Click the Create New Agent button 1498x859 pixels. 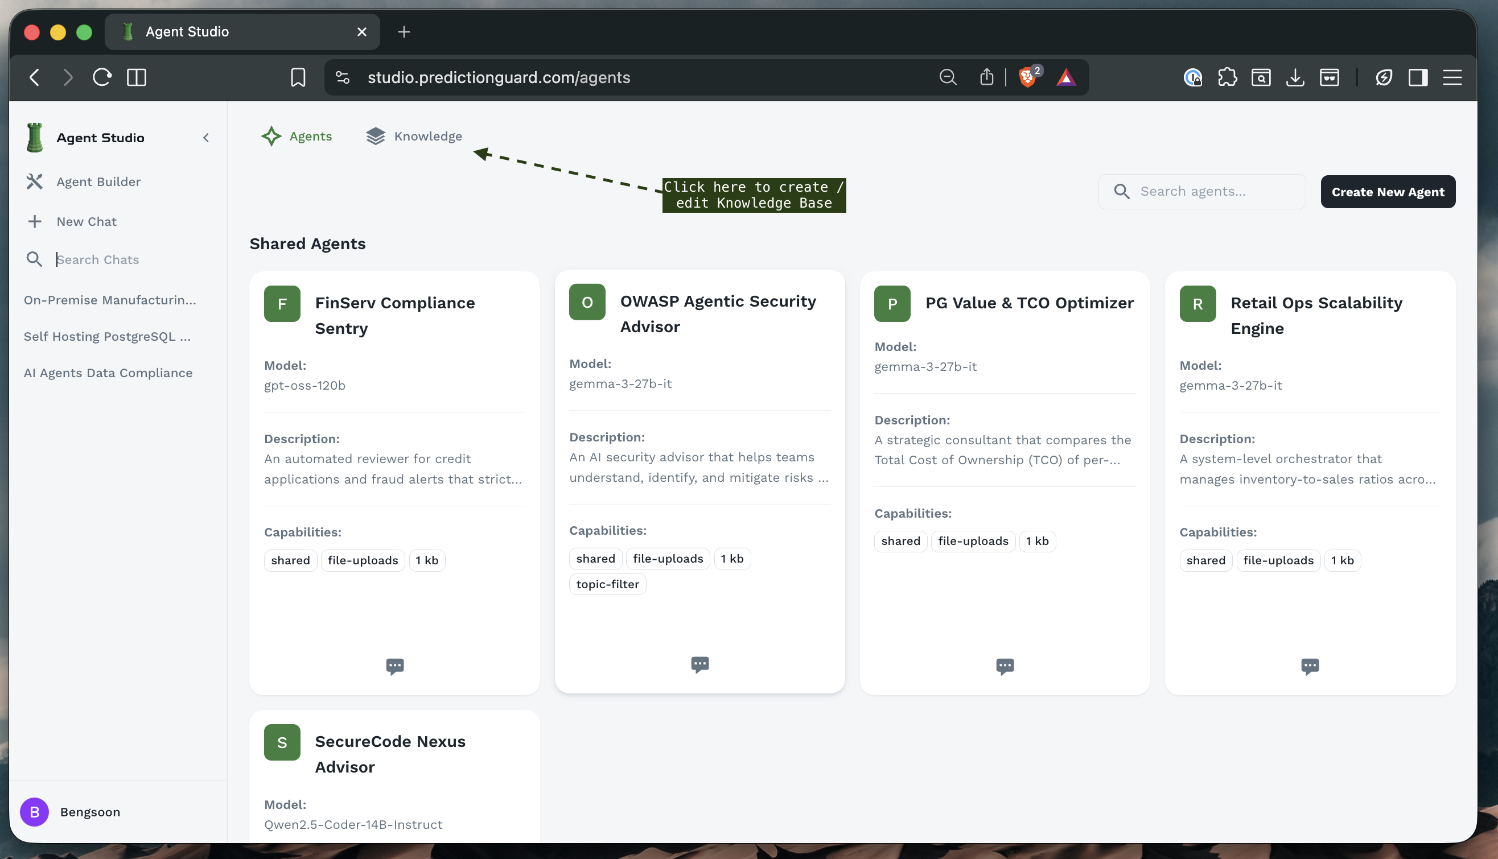click(x=1388, y=192)
